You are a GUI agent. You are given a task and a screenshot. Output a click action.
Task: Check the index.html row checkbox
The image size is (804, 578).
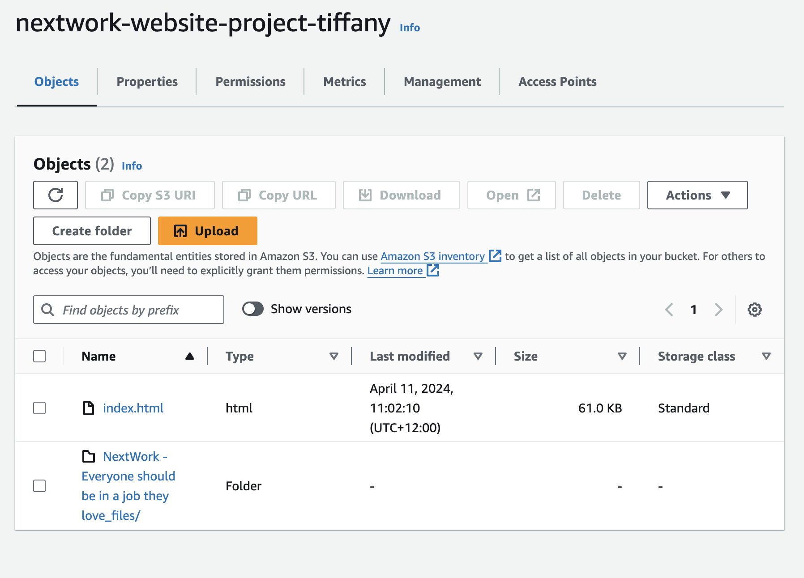click(x=39, y=408)
